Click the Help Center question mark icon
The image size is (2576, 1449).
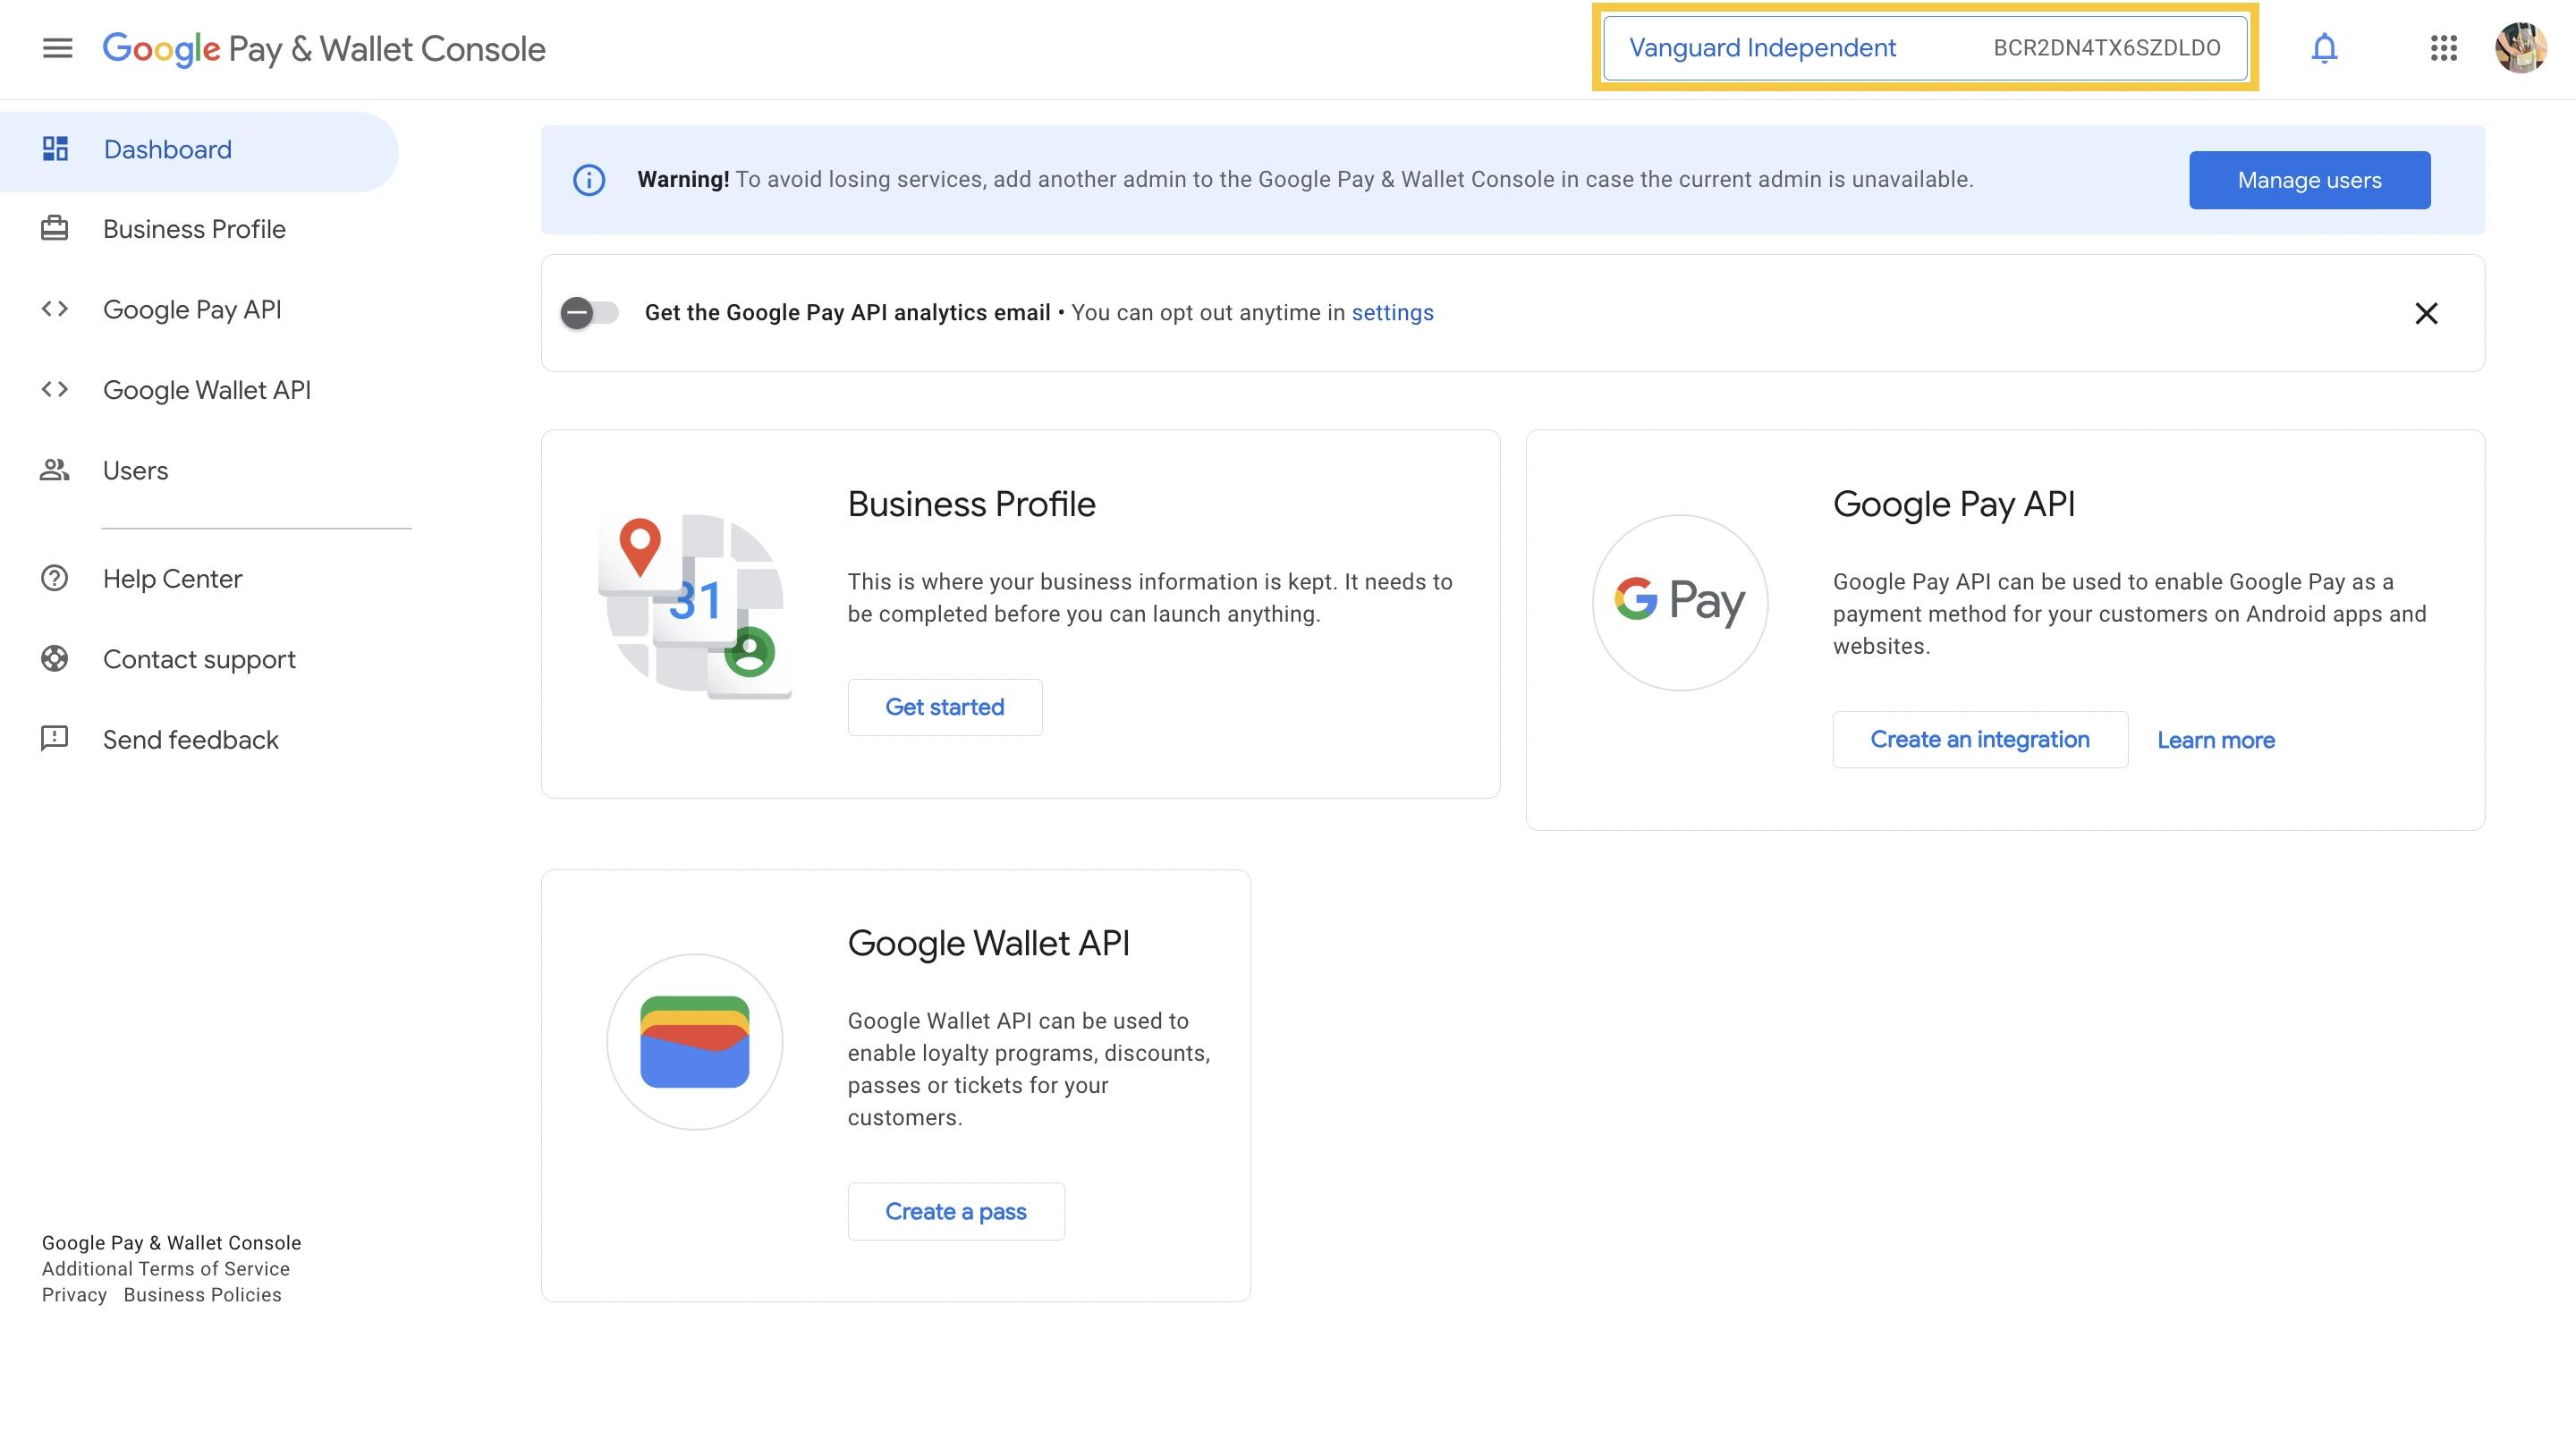click(x=55, y=578)
